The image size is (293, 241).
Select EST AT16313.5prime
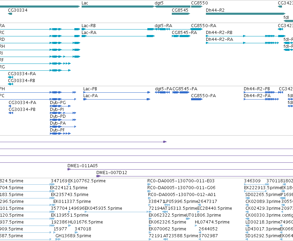(180, 208)
